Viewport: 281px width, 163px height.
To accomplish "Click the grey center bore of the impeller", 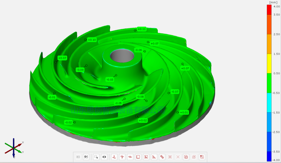I will point(122,56).
